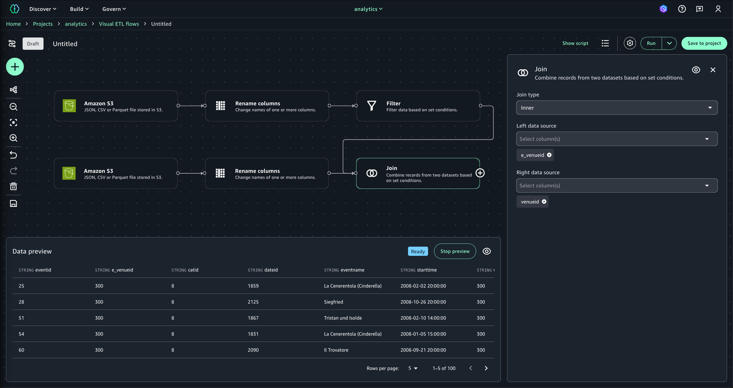Delete selected node with trash icon

click(13, 187)
